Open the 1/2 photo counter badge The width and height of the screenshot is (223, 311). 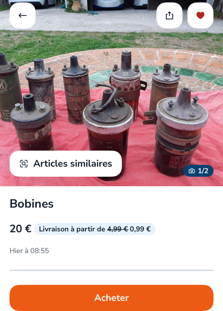(x=198, y=171)
